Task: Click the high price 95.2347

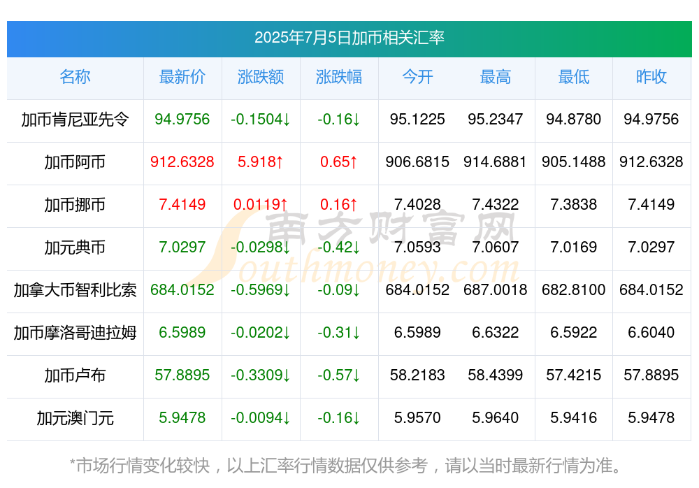Action: coord(496,119)
